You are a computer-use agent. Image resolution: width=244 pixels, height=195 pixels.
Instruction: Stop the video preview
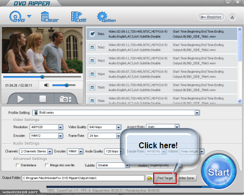(42, 99)
